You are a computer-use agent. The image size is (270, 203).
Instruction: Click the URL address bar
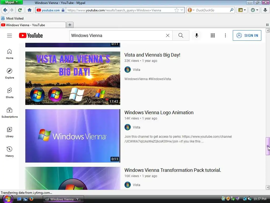(x=120, y=10)
